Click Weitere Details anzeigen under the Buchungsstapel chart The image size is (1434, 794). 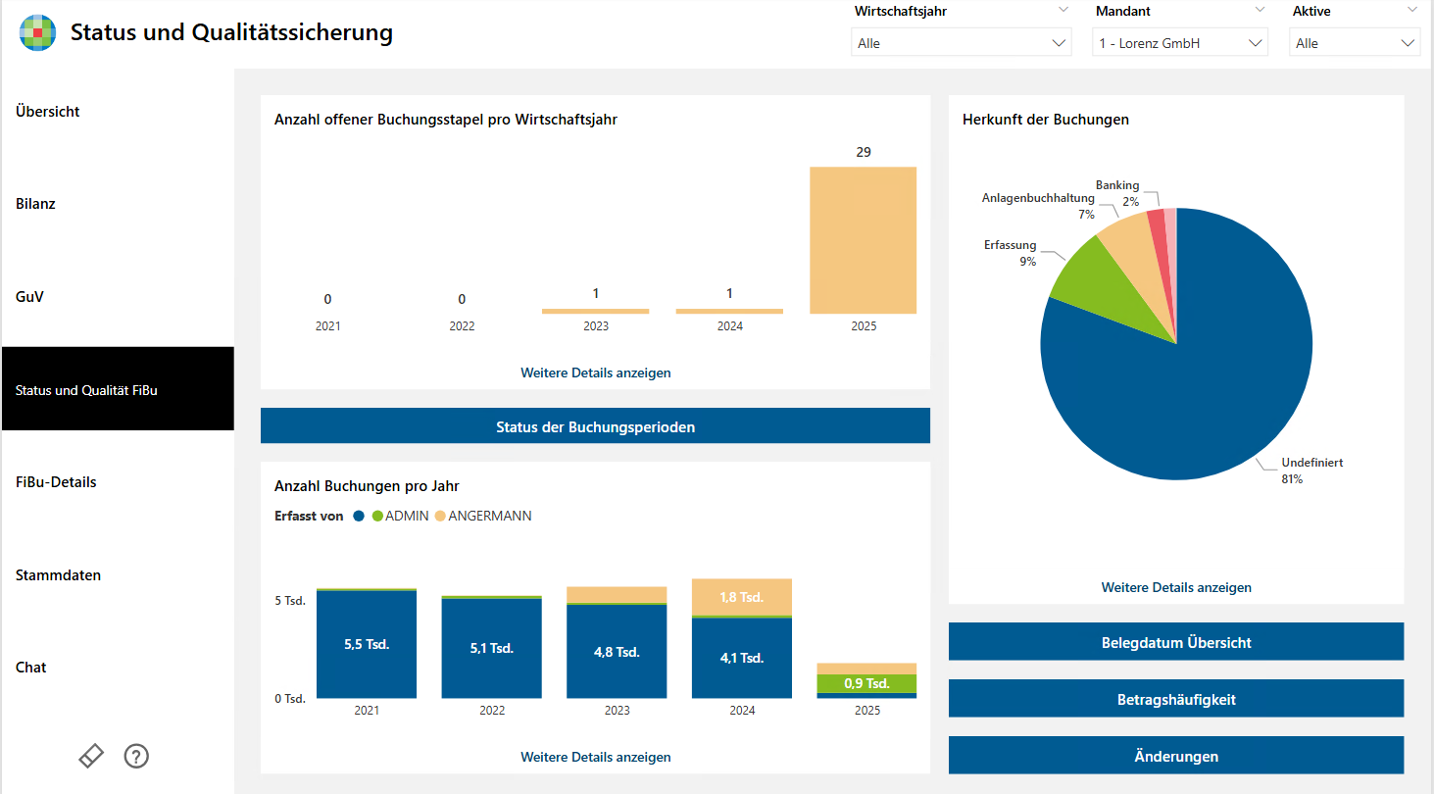(x=596, y=372)
